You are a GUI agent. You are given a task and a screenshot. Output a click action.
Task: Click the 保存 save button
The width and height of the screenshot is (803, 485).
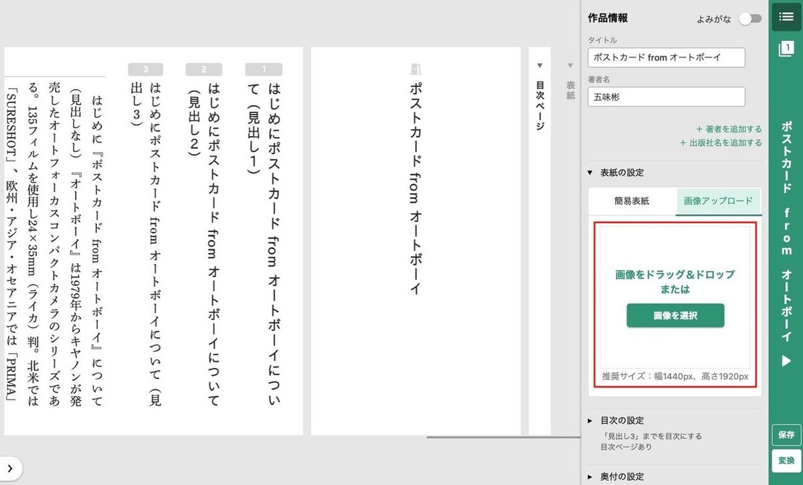coord(786,435)
